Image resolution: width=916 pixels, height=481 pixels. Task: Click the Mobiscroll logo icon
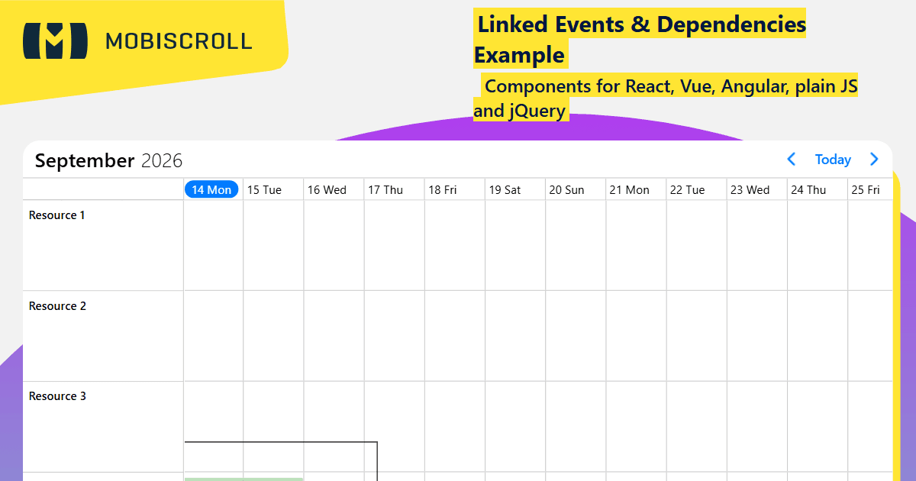click(x=55, y=40)
